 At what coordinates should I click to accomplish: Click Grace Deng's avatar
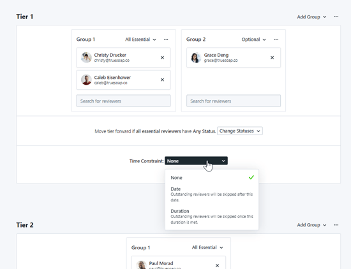[196, 57]
